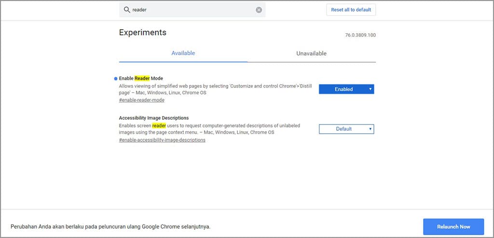Click the Enable Reader Mode title
This screenshot has width=494, height=238.
(141, 78)
